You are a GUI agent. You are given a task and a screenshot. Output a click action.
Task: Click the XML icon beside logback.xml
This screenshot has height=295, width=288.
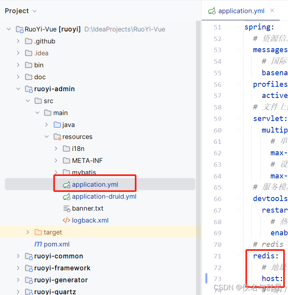click(66, 220)
